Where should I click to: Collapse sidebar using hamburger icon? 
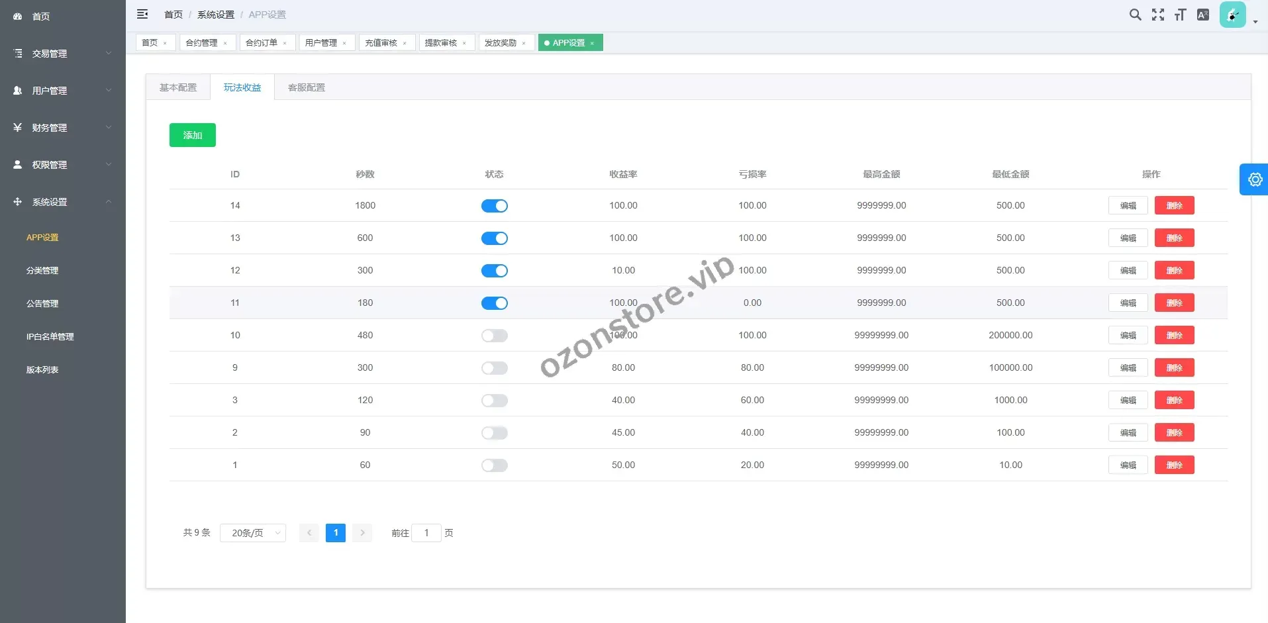(x=142, y=14)
